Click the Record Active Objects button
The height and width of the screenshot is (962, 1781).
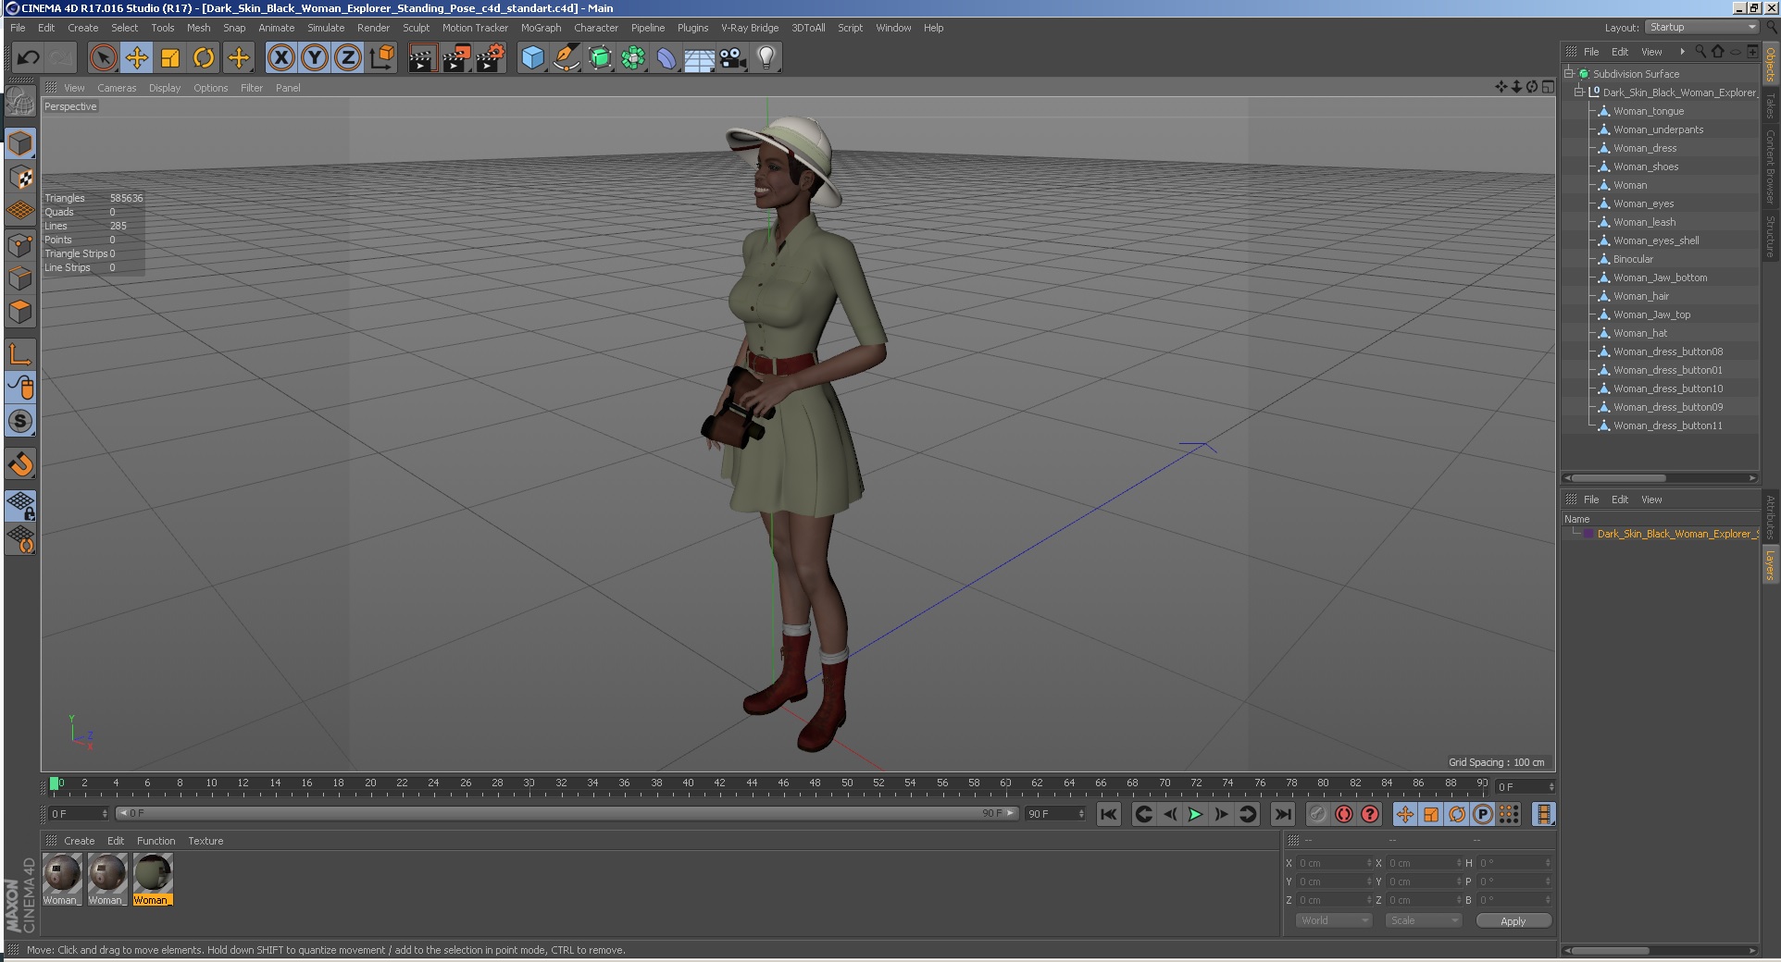[x=1317, y=814]
